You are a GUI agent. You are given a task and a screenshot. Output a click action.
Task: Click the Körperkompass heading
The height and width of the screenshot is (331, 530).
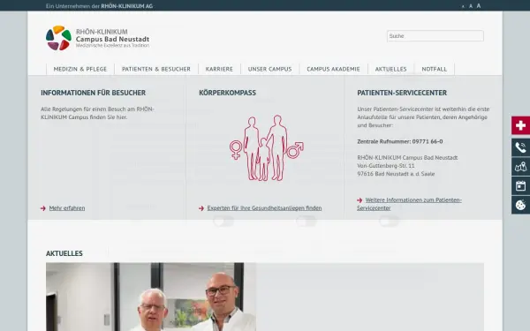tap(228, 93)
